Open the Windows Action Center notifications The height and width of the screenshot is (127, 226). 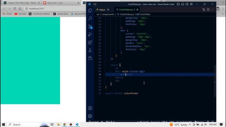(221, 125)
